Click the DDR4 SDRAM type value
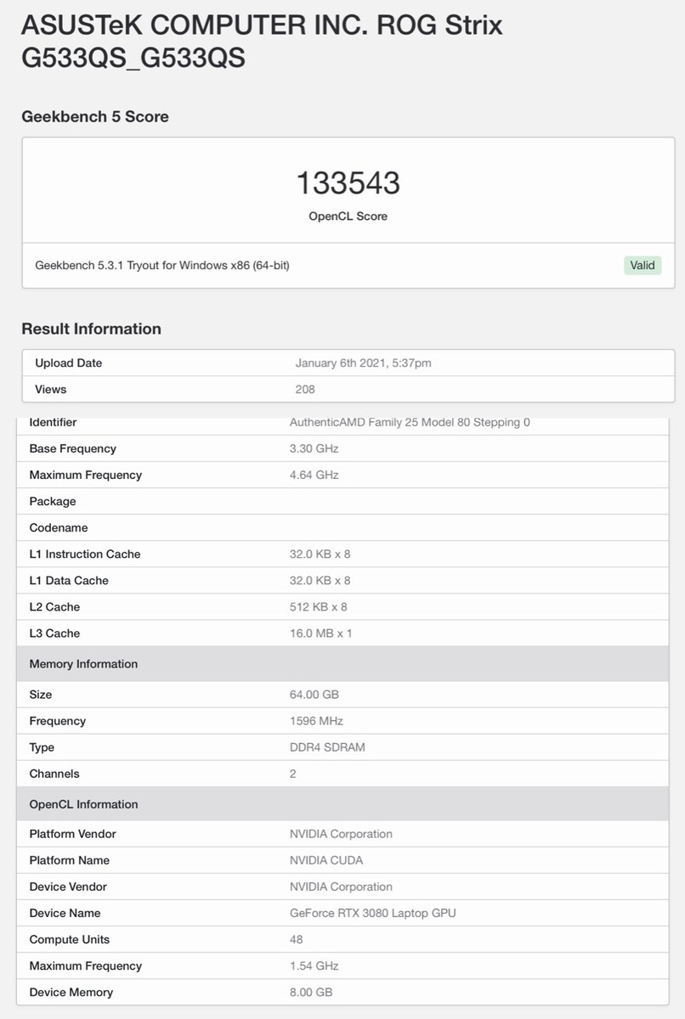 pos(328,747)
